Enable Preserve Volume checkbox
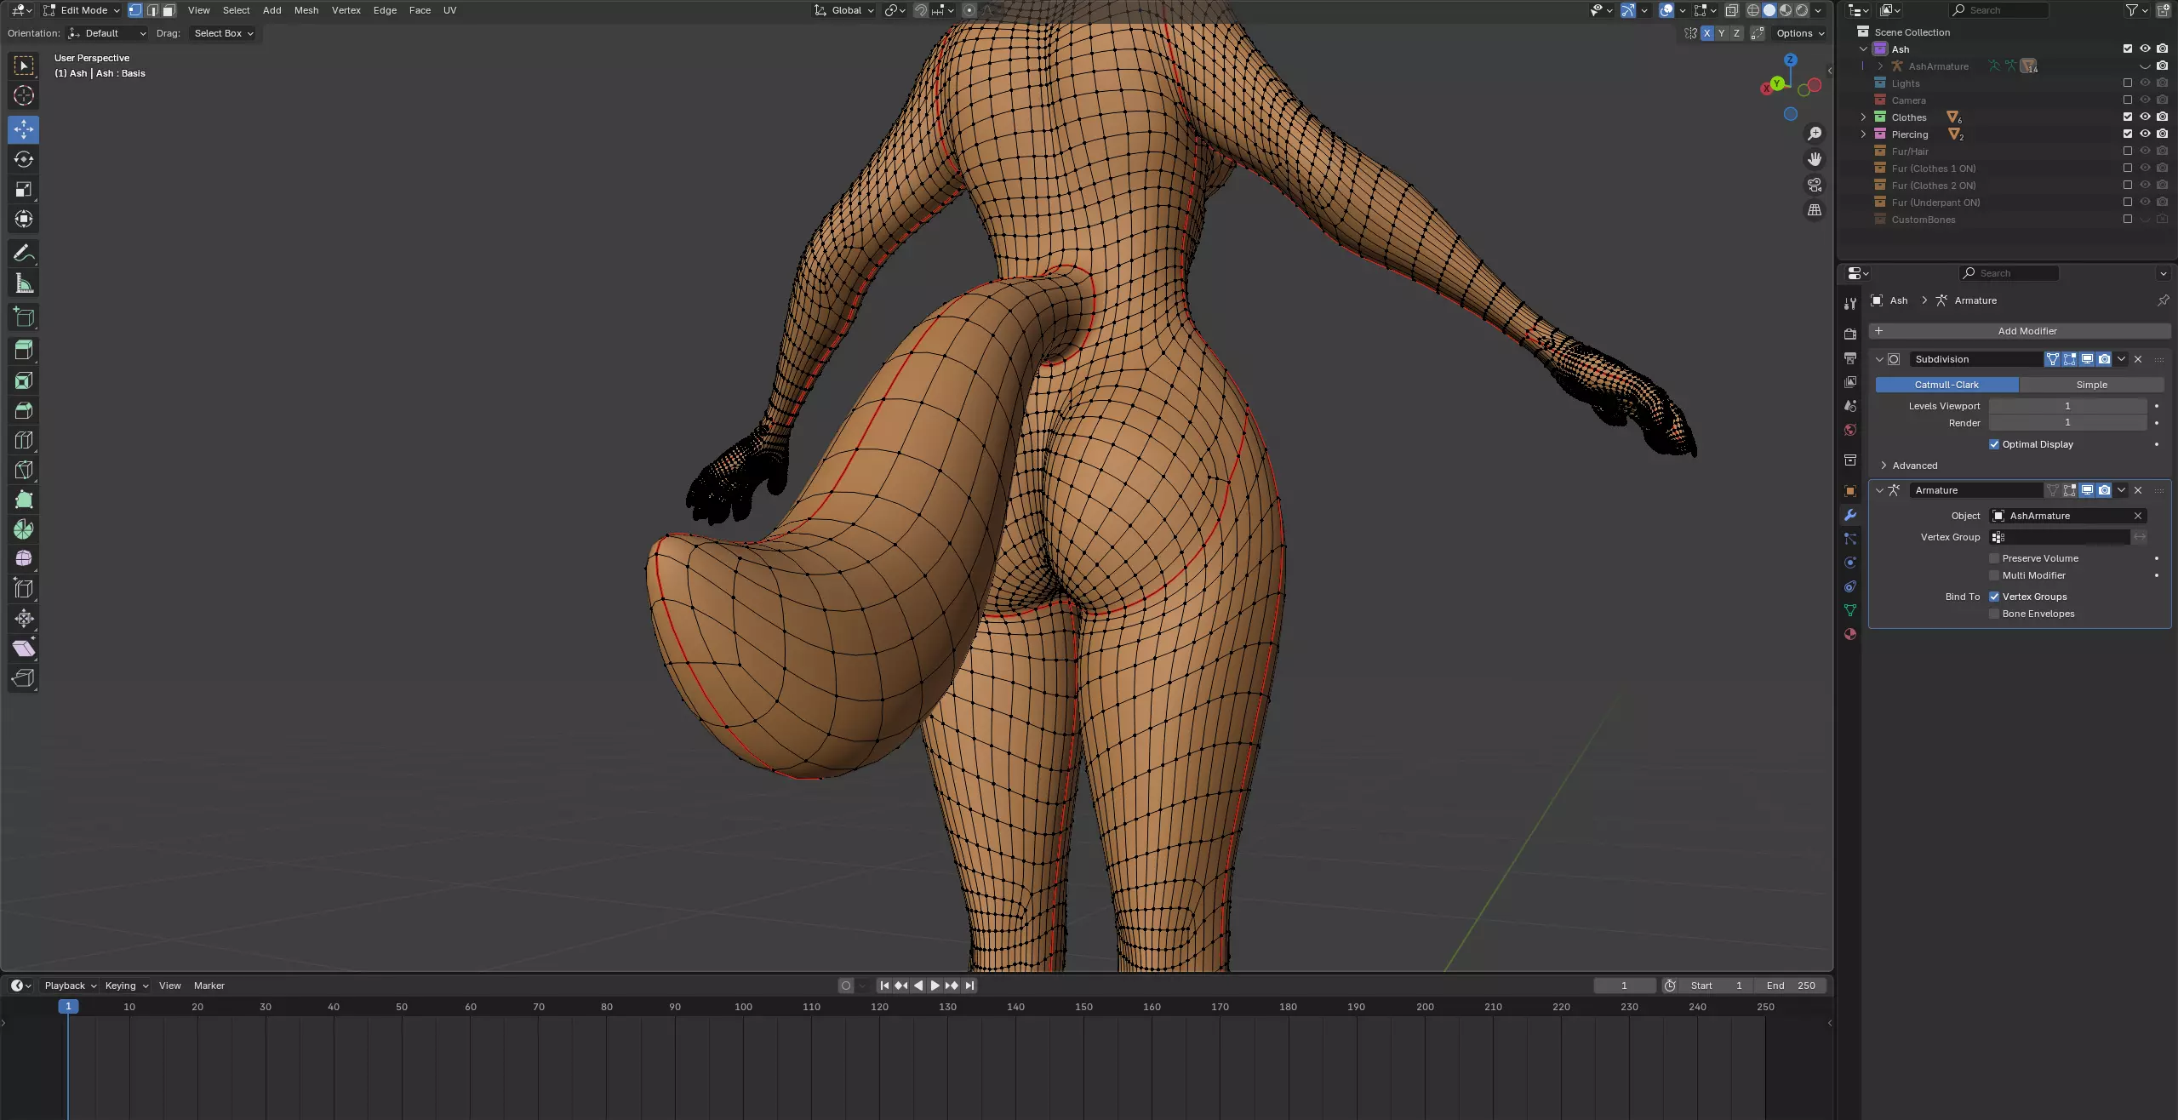Viewport: 2178px width, 1120px height. pyautogui.click(x=1993, y=558)
